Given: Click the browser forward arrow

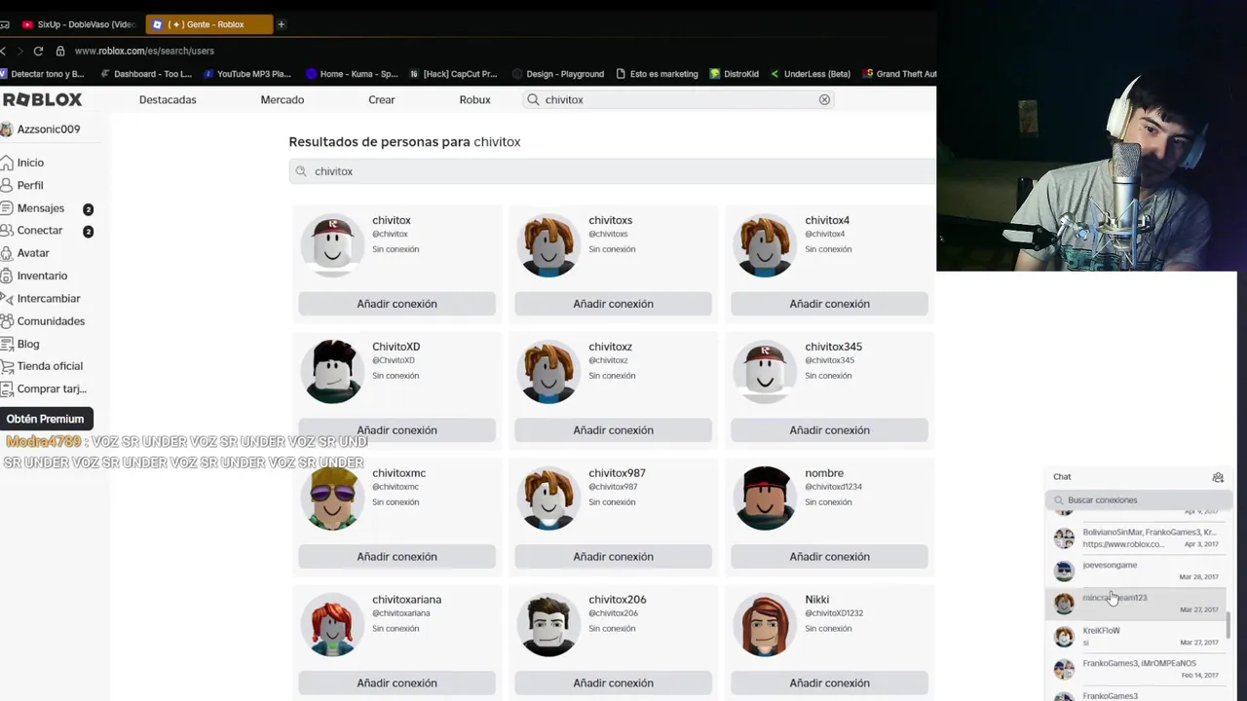Looking at the screenshot, I should pyautogui.click(x=19, y=51).
